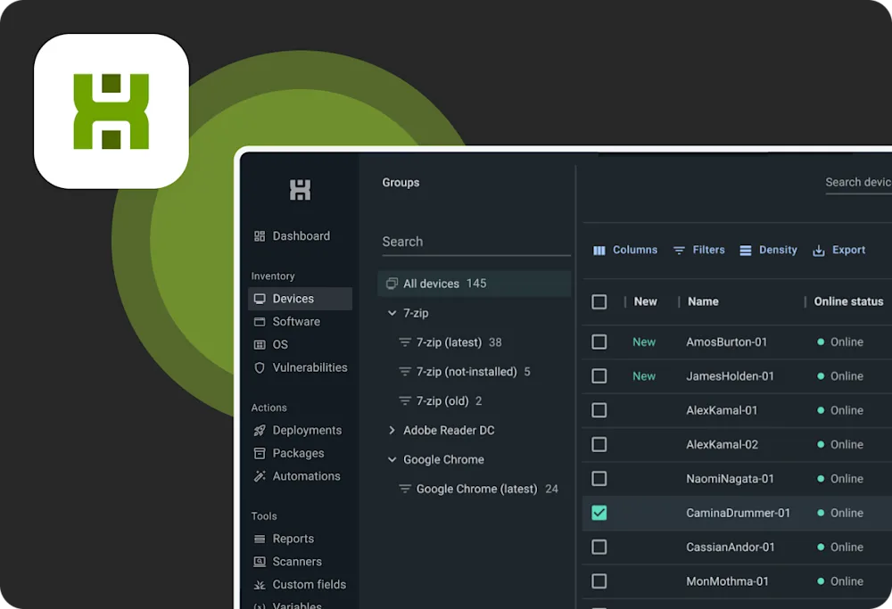Screen dimensions: 892x609
Task: Select the Google Chrome (latest) 24 group
Action: [475, 489]
